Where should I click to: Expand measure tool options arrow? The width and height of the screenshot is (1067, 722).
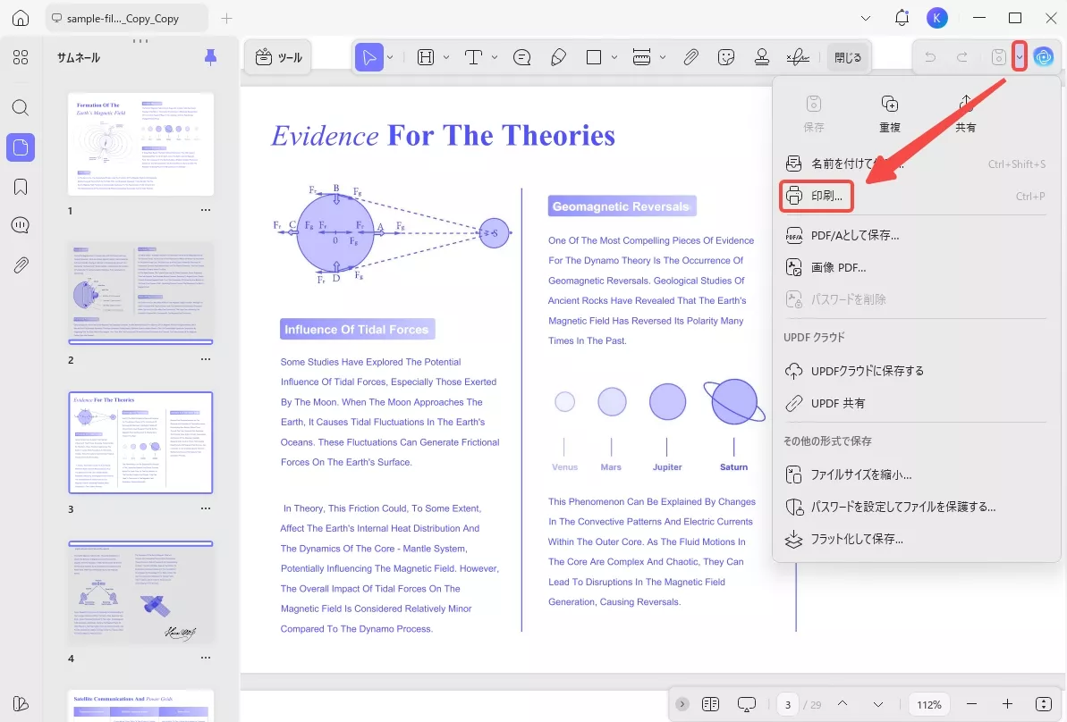click(662, 57)
